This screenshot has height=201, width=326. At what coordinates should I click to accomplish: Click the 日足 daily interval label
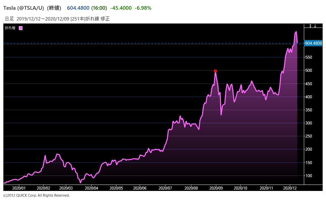pyautogui.click(x=9, y=19)
